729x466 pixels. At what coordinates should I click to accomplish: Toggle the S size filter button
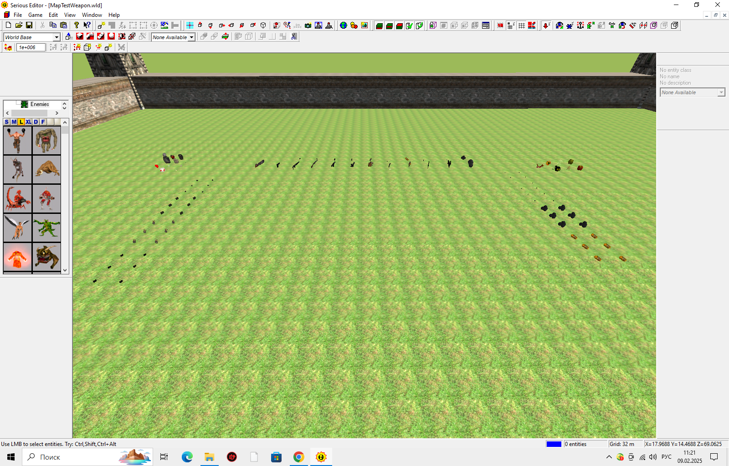point(6,122)
